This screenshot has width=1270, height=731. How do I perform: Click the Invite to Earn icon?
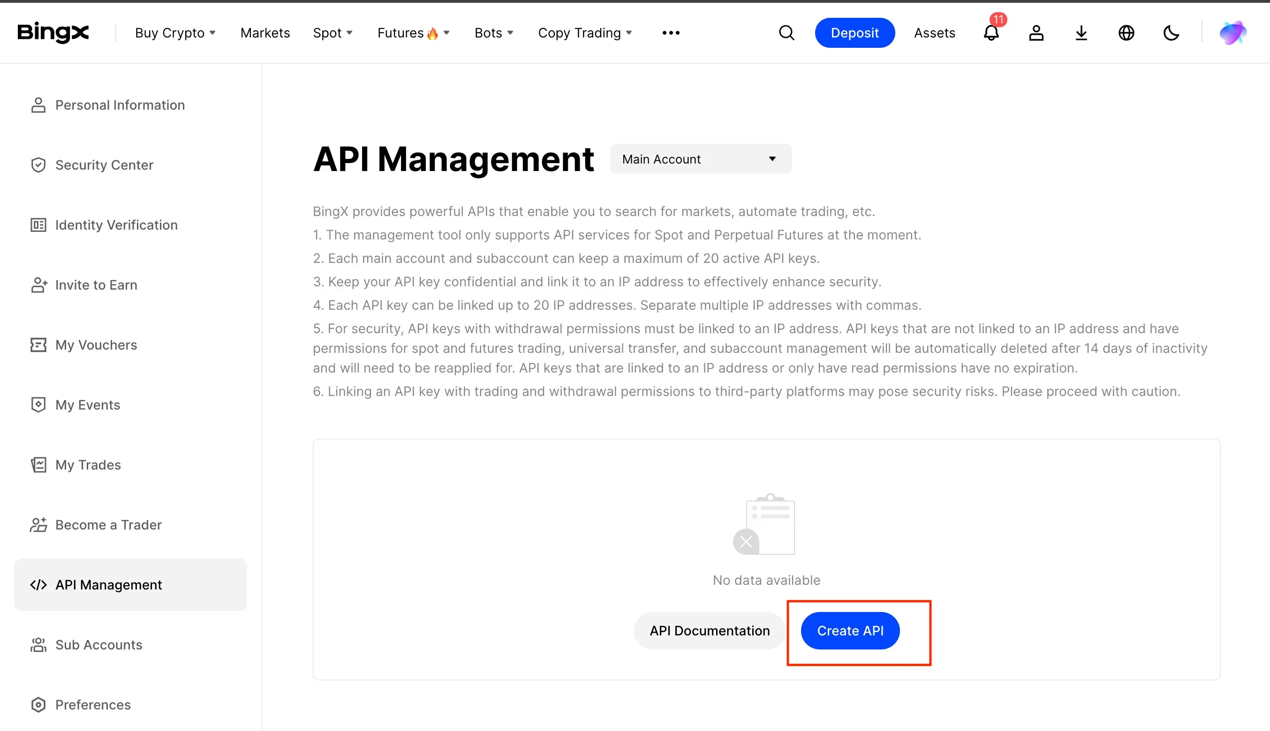38,285
